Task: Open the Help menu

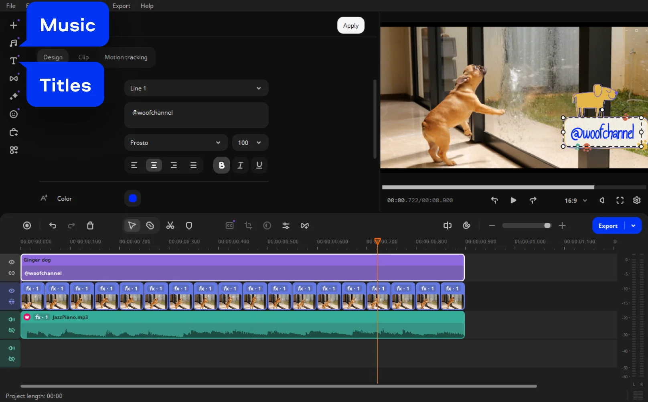Action: tap(147, 6)
